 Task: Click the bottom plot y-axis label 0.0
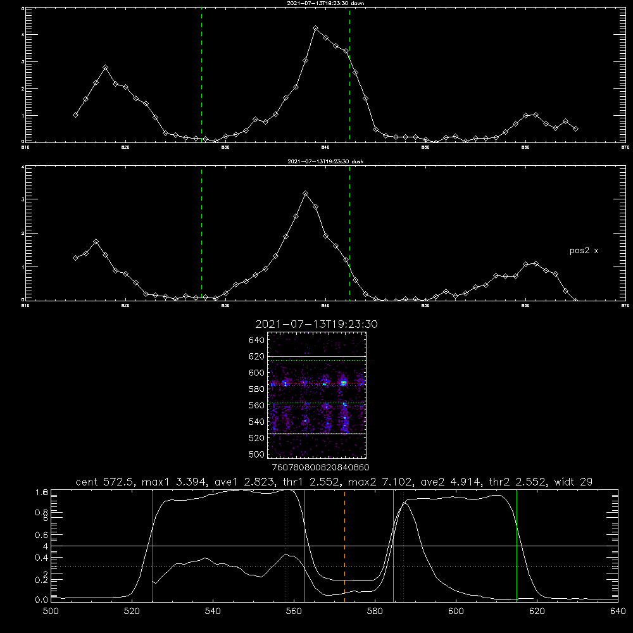coord(41,599)
